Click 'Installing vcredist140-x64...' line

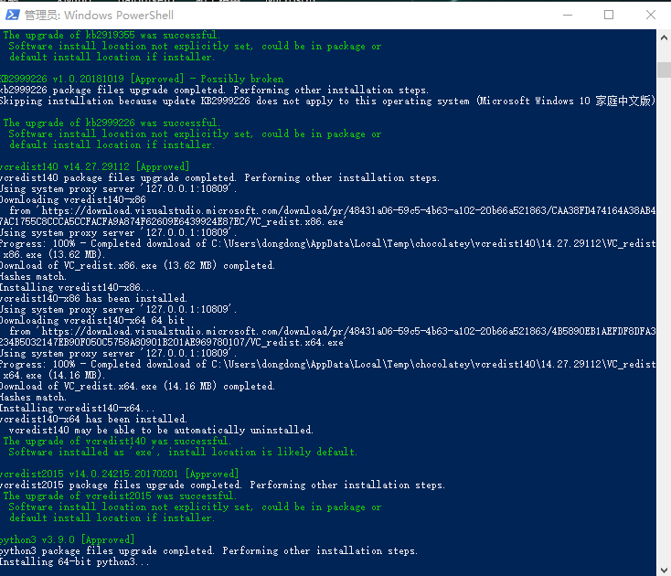pyautogui.click(x=78, y=408)
